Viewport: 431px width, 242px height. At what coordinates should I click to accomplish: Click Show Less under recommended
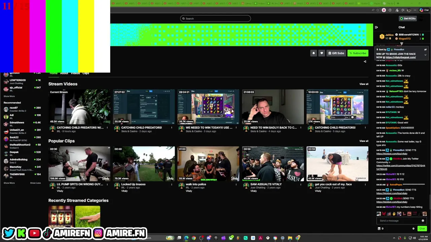tap(35, 183)
